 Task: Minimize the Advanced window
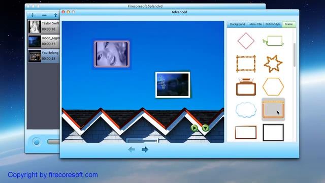68,12
